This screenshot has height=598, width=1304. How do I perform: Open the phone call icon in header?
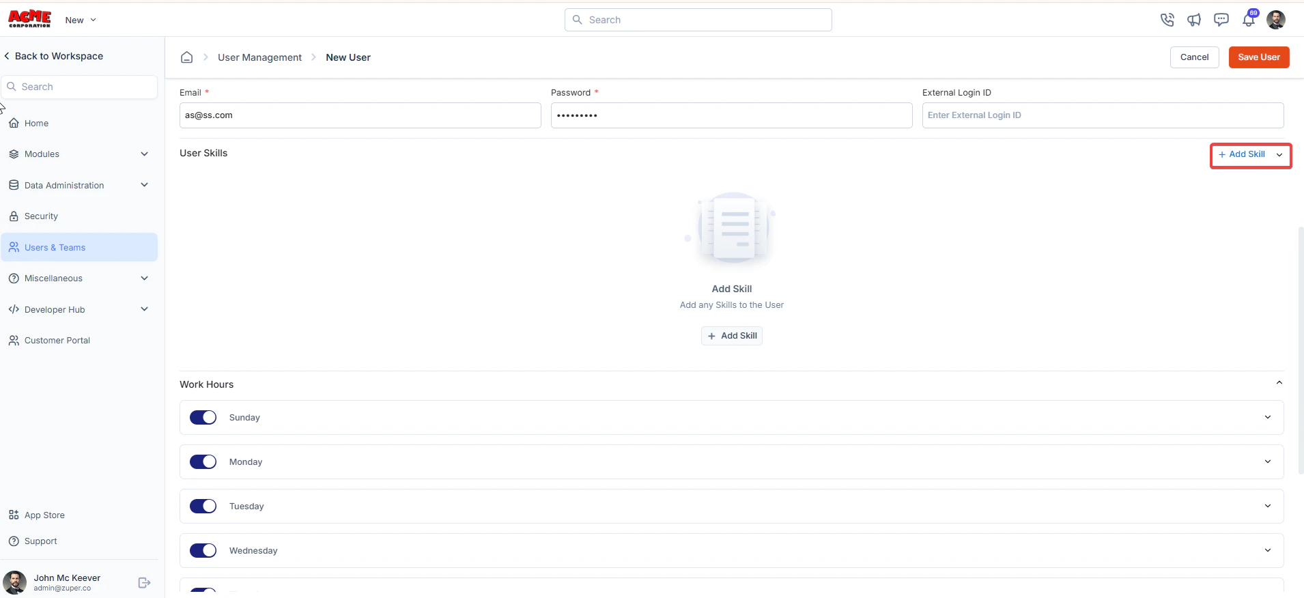[1167, 20]
